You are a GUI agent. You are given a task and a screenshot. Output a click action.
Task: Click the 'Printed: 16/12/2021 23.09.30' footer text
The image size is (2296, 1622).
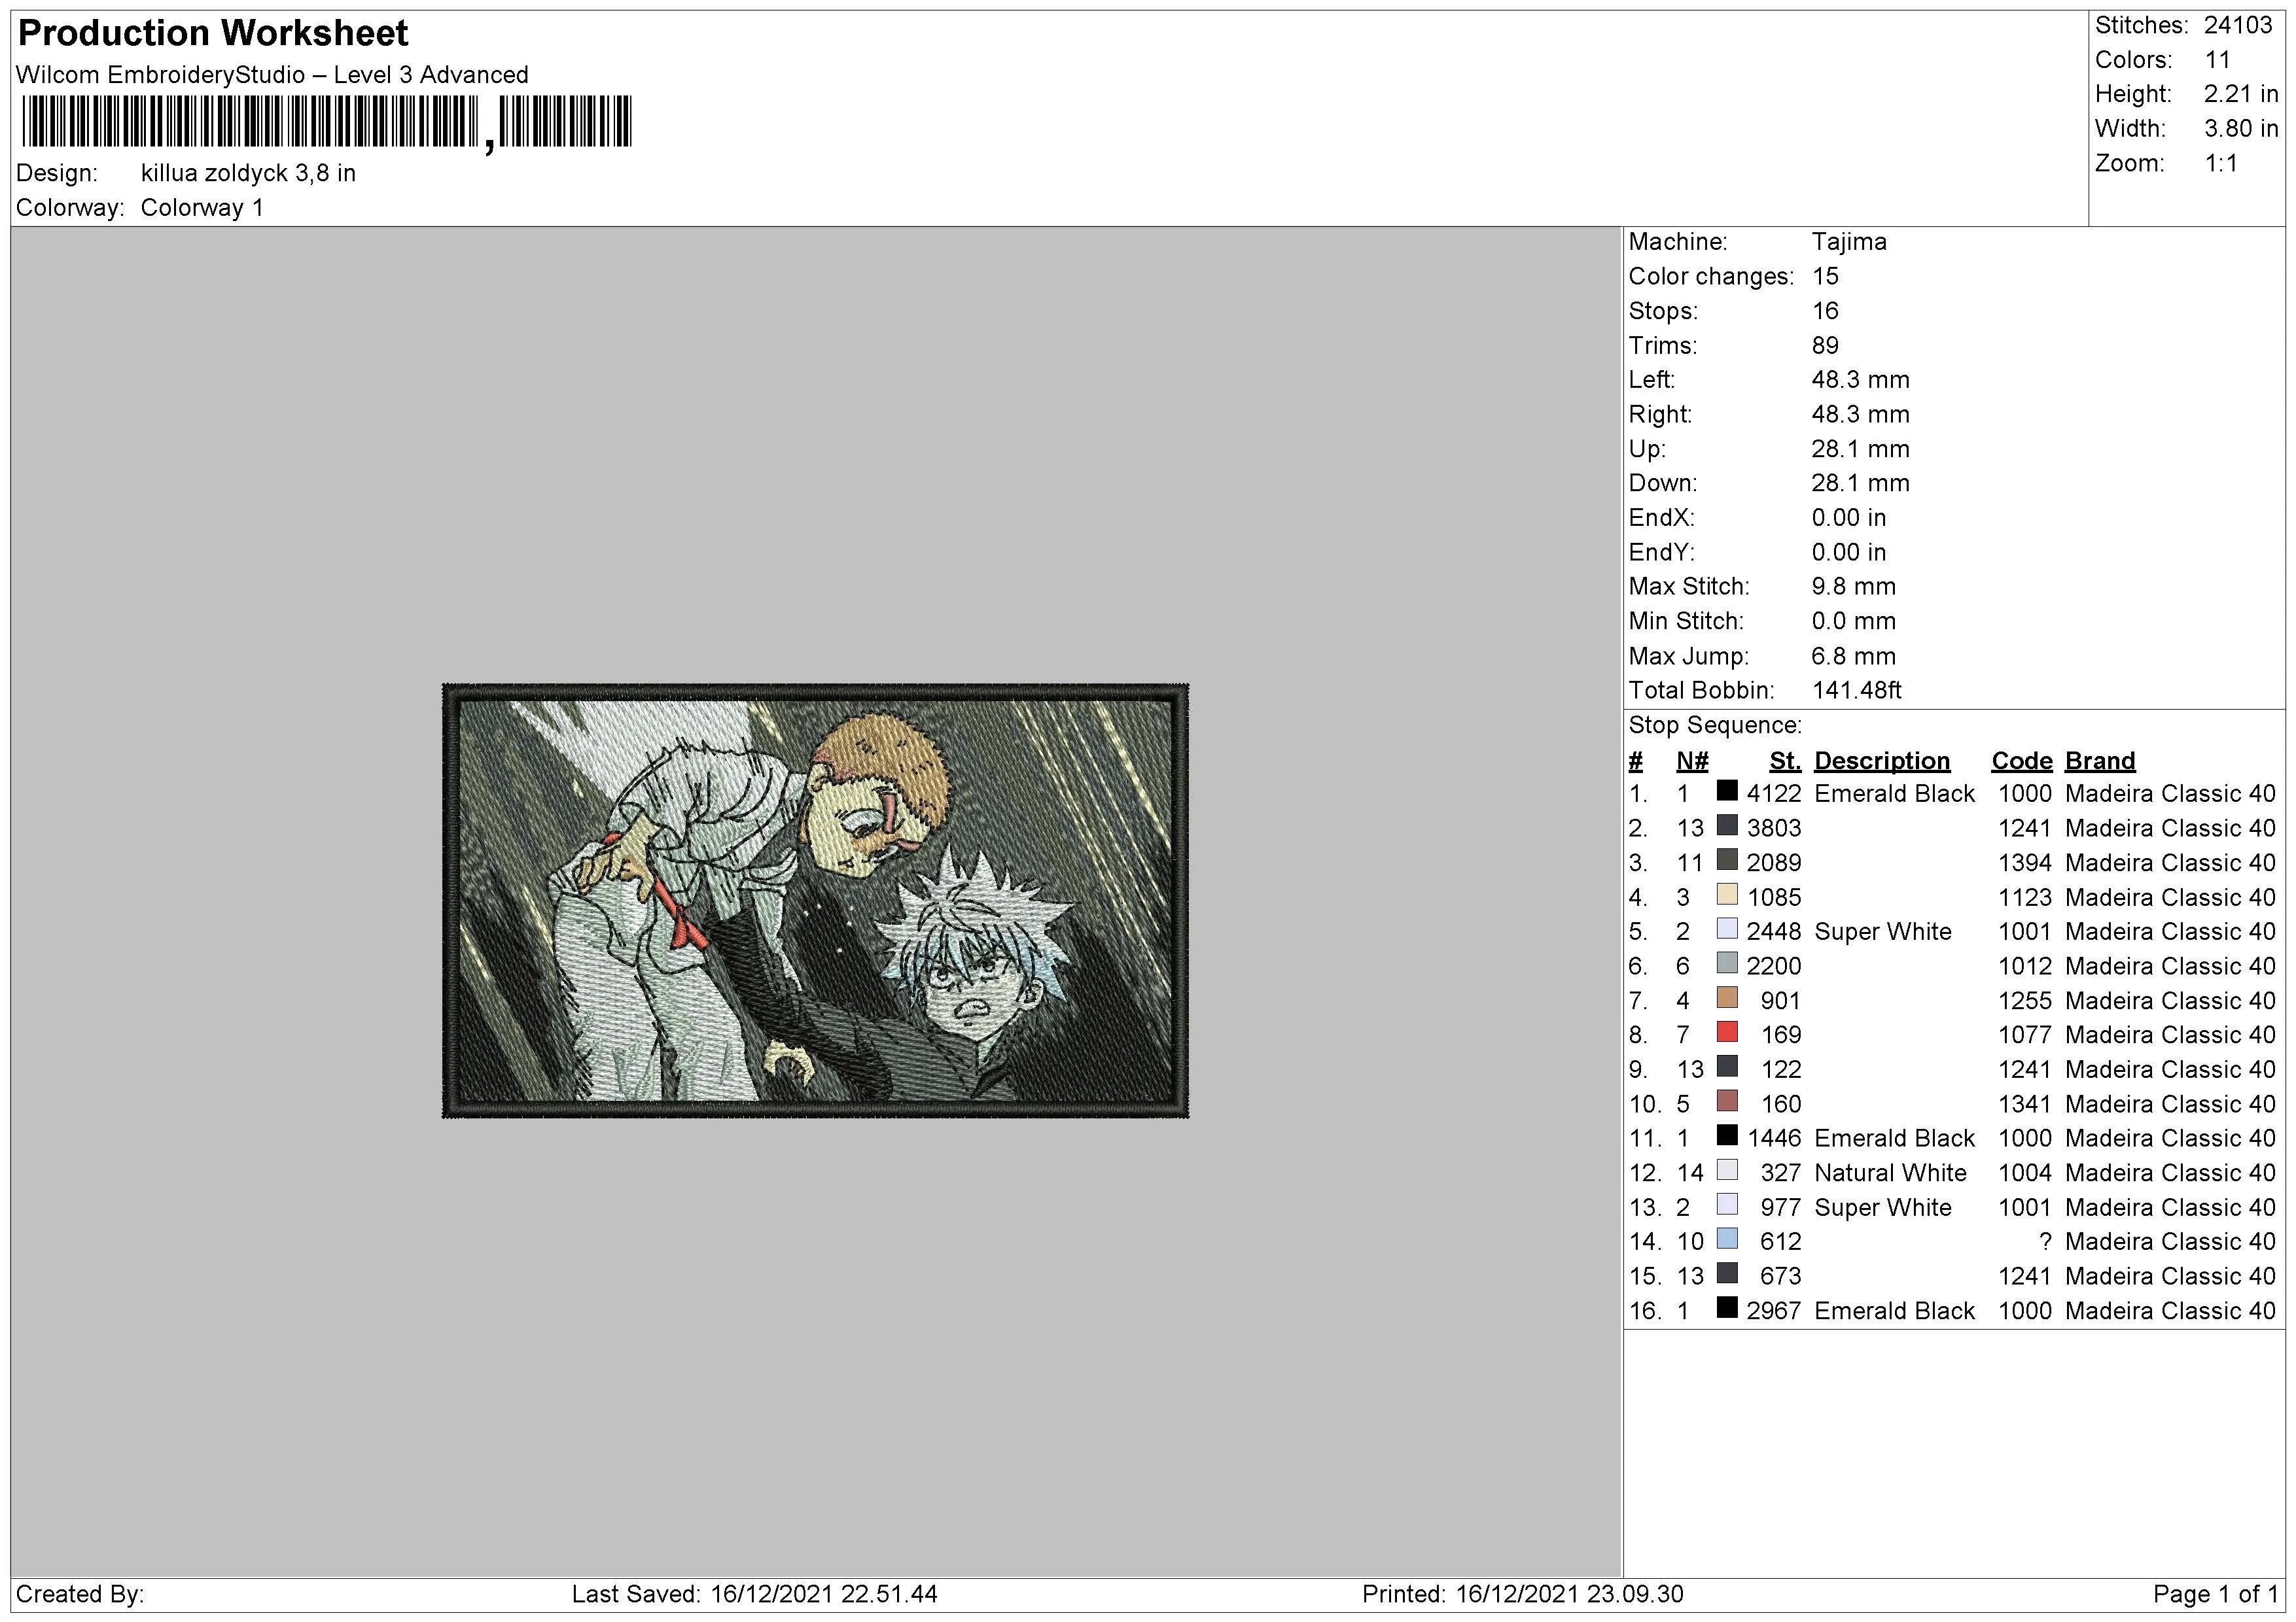pos(1522,1594)
